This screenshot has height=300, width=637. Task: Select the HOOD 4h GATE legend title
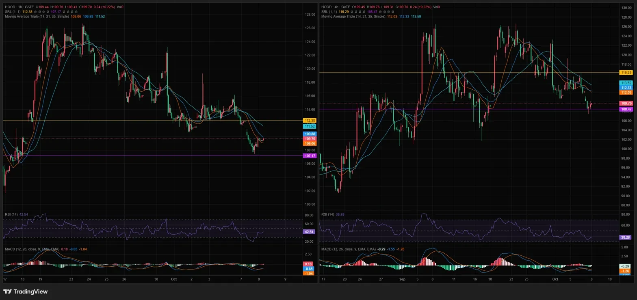point(336,7)
